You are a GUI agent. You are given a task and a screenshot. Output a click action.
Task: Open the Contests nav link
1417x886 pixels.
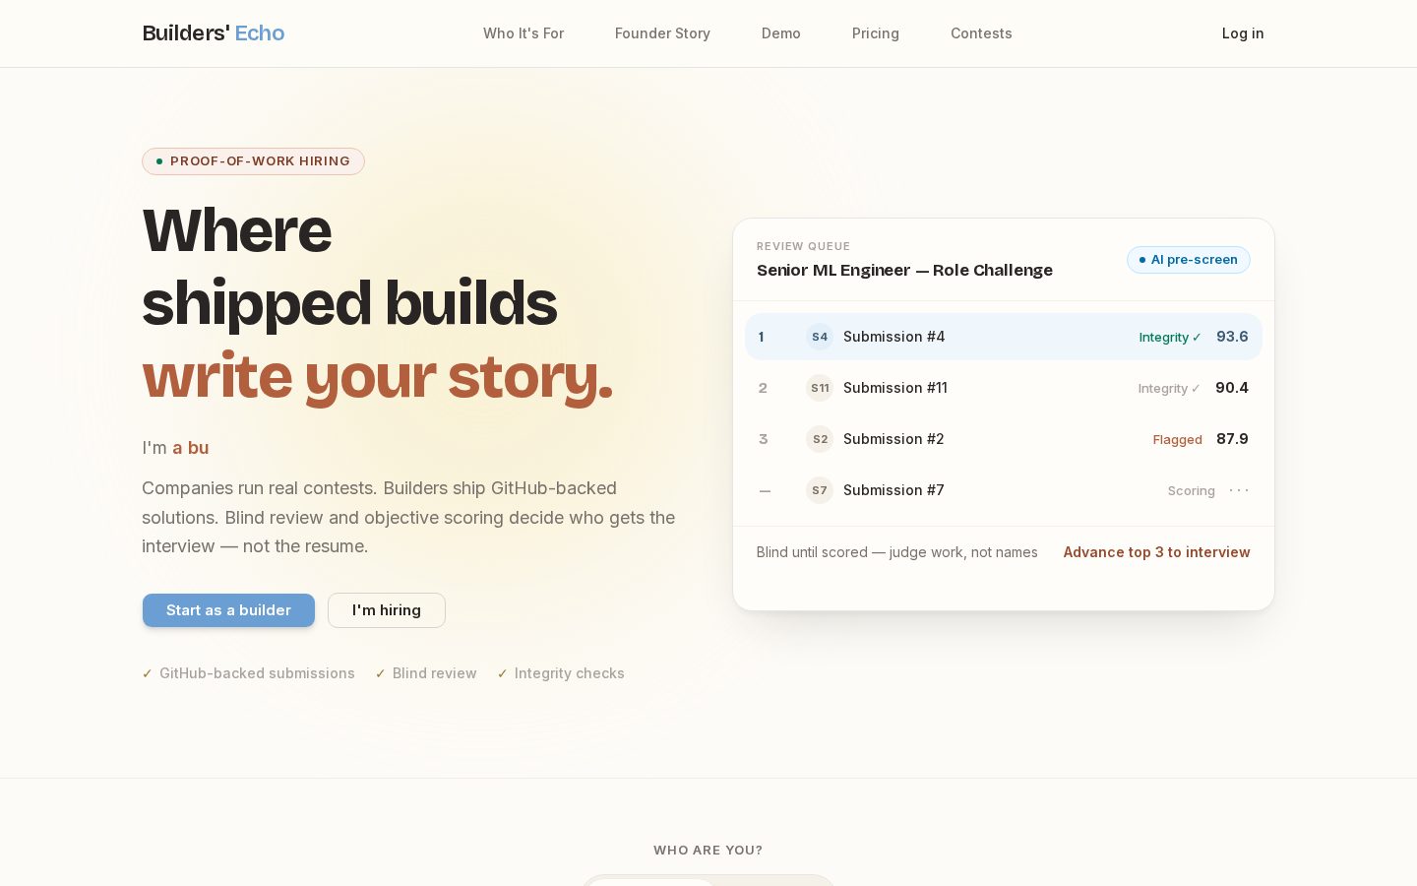981,33
